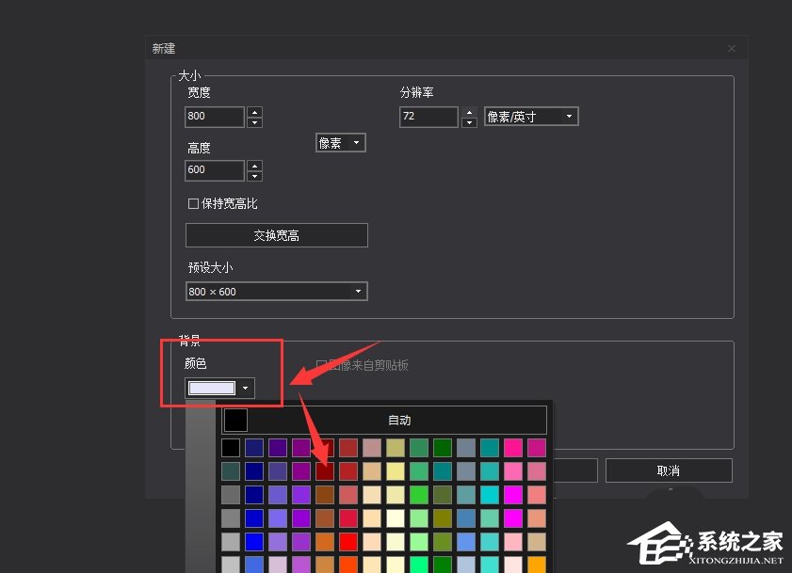Click the 交换宽高 button
The width and height of the screenshot is (792, 573).
tap(277, 235)
